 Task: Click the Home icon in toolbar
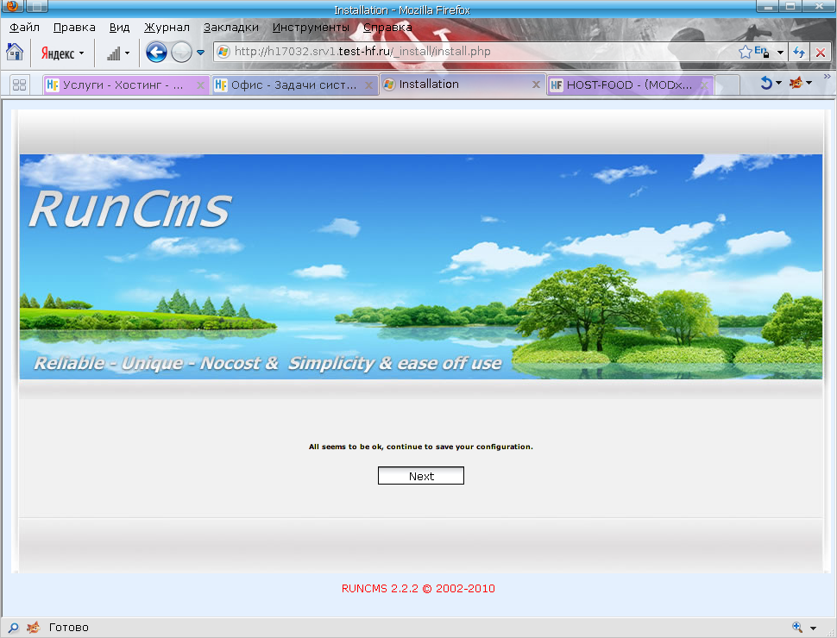(x=15, y=52)
